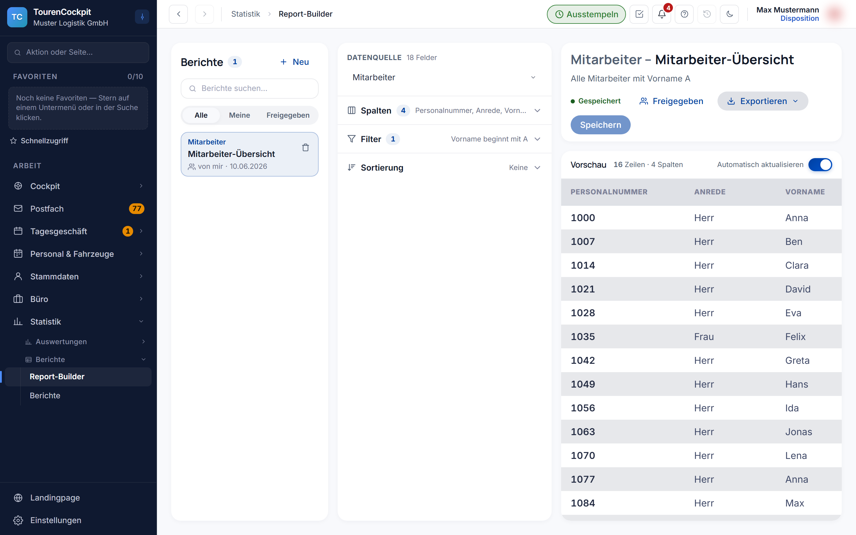
Task: Toggle Automatisch aktualisieren switch
Action: [820, 165]
